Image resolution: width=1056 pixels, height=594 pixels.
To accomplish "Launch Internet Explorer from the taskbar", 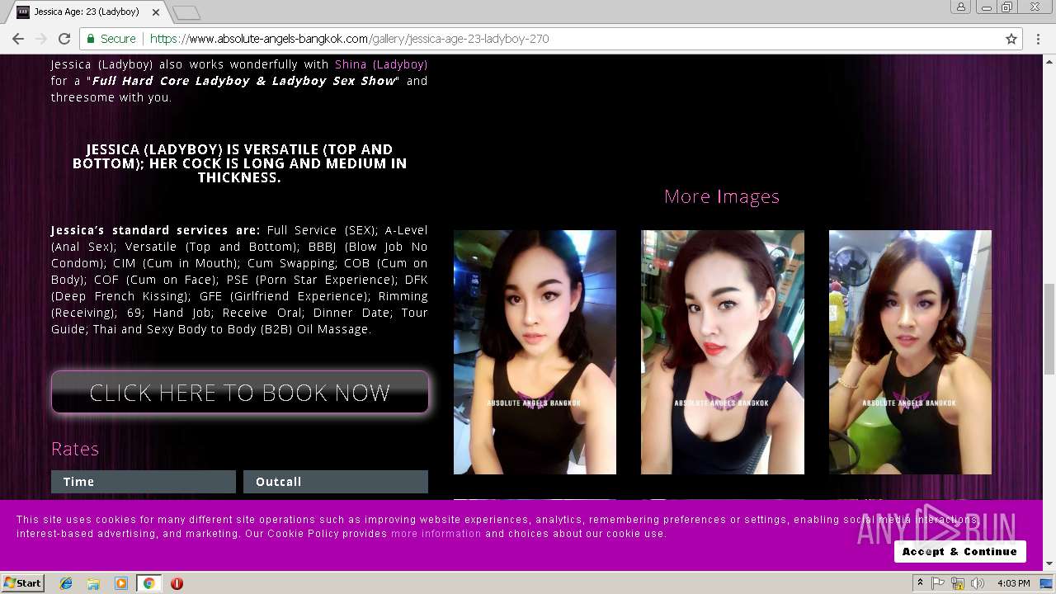I will pos(66,583).
